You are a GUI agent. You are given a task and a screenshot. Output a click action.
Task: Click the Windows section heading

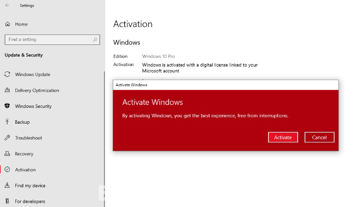(x=127, y=42)
